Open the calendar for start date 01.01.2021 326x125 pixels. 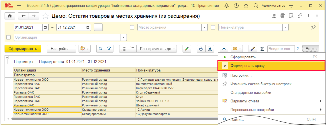(45, 27)
